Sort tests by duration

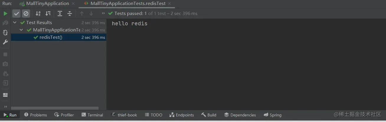48,14
